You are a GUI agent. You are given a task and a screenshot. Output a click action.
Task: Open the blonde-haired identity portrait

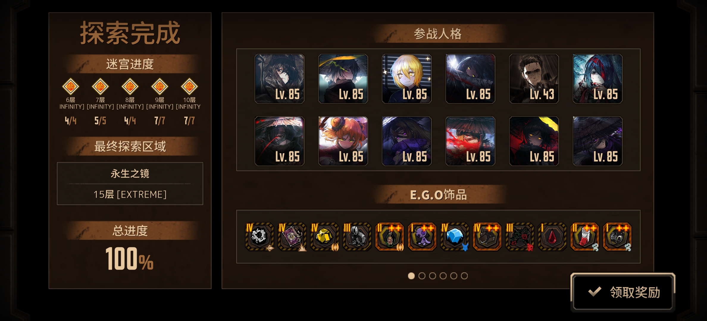pos(406,79)
